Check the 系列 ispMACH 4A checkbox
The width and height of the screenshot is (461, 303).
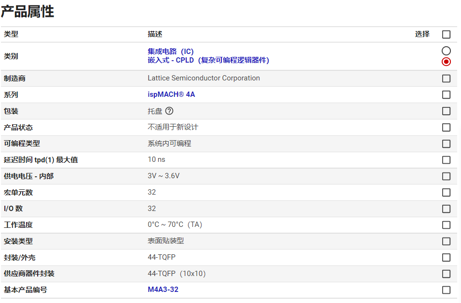[446, 95]
